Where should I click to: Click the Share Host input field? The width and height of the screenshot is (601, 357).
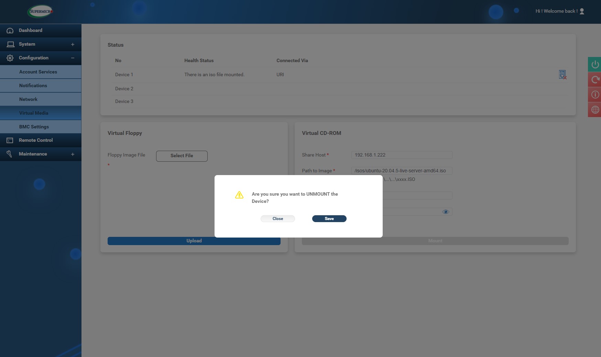point(402,155)
